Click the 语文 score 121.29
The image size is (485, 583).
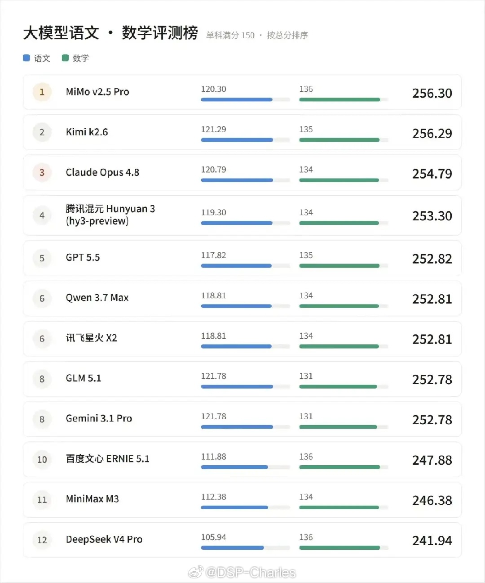pyautogui.click(x=214, y=130)
